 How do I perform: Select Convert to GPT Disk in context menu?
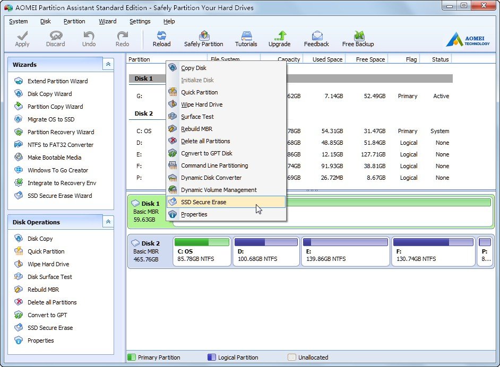(206, 153)
